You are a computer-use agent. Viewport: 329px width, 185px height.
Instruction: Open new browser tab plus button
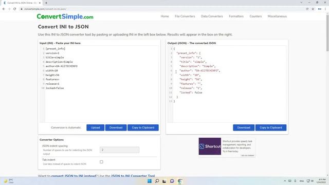click(46, 3)
